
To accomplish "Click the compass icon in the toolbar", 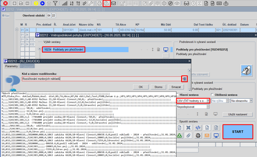I will pyautogui.click(x=171, y=3).
